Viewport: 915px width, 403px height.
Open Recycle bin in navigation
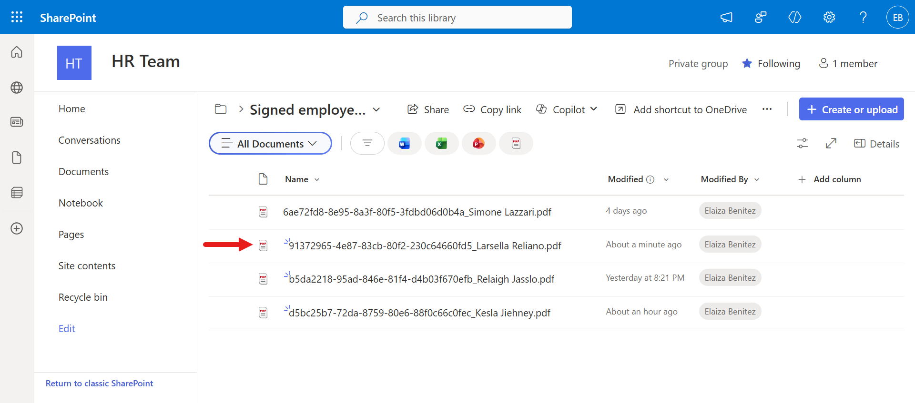tap(83, 297)
